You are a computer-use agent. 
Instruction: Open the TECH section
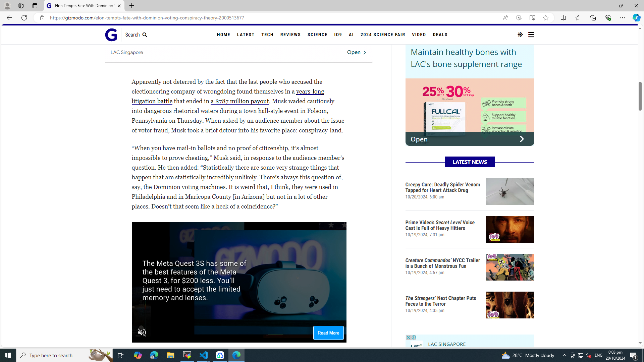point(267,35)
